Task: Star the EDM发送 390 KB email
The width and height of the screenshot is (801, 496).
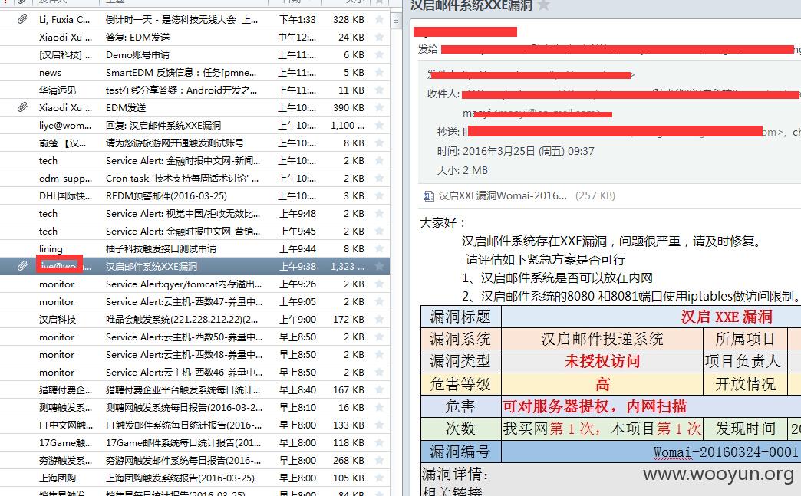Action: [x=379, y=107]
